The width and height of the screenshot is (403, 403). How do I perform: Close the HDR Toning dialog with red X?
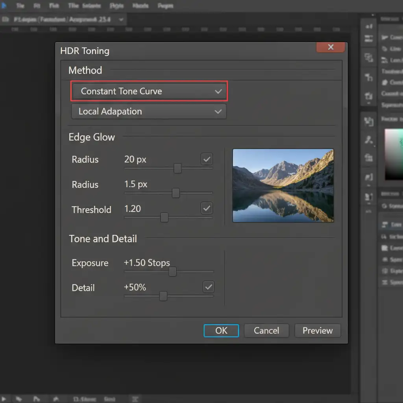point(331,47)
